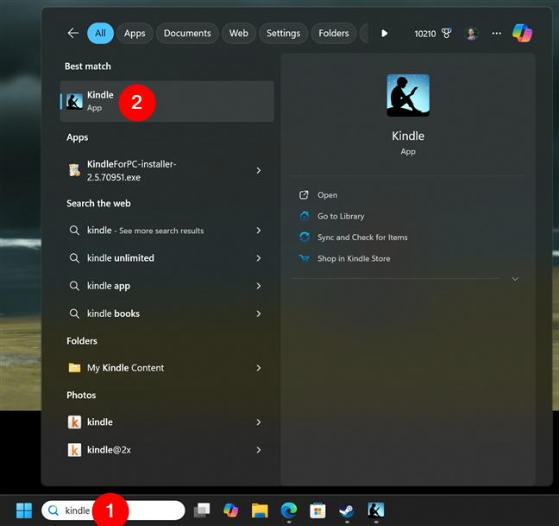
Task: Go back with the left arrow icon
Action: point(73,33)
